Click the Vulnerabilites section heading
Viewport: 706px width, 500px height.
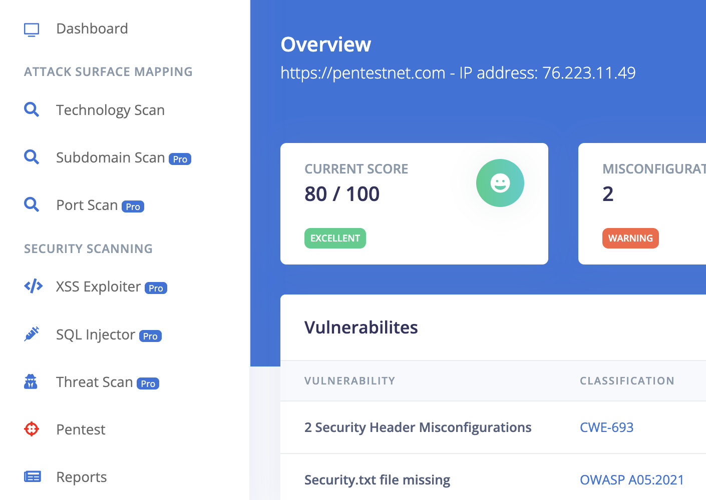point(361,327)
